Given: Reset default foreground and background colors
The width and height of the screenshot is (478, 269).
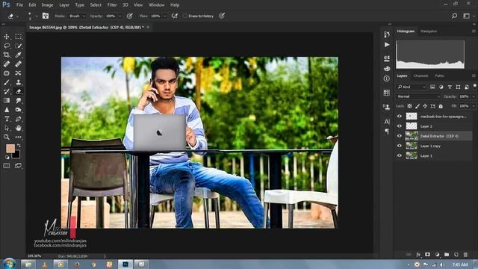Looking at the screenshot, I should [7, 158].
